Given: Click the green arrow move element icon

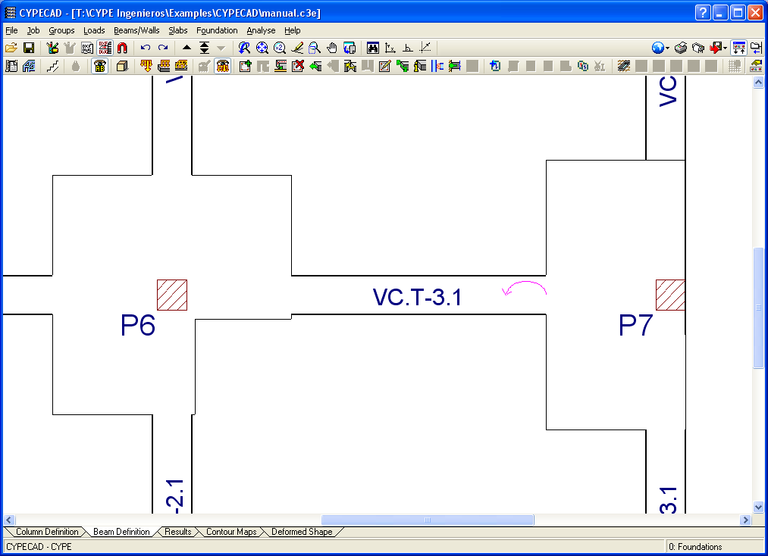Looking at the screenshot, I should click(x=315, y=66).
